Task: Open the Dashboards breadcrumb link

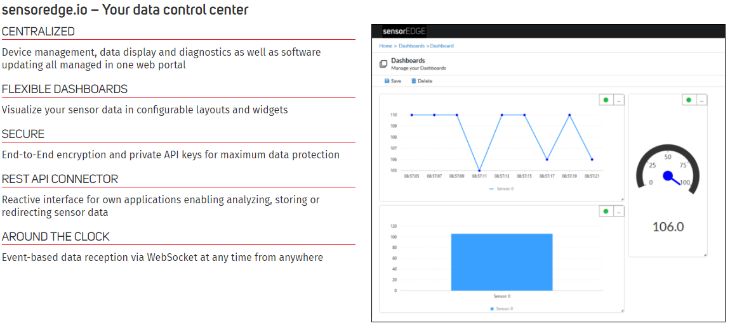Action: pyautogui.click(x=411, y=46)
